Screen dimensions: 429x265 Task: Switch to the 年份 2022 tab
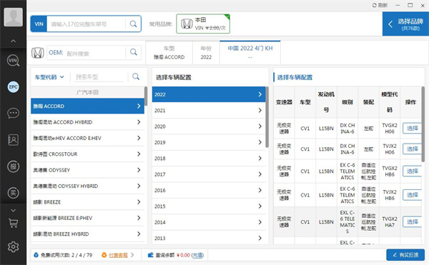(206, 53)
